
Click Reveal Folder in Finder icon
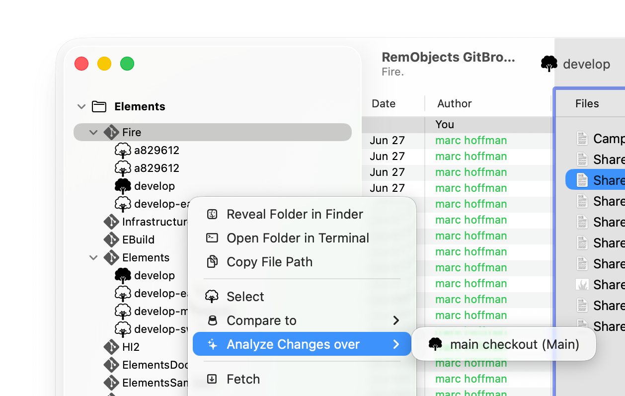[x=212, y=214]
